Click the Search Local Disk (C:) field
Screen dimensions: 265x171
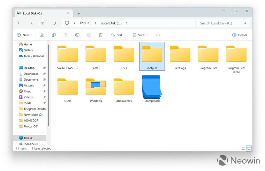222,23
